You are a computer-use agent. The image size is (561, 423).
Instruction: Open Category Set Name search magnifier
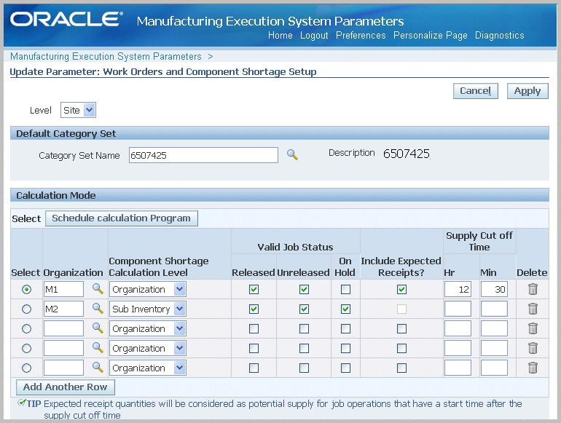point(292,155)
